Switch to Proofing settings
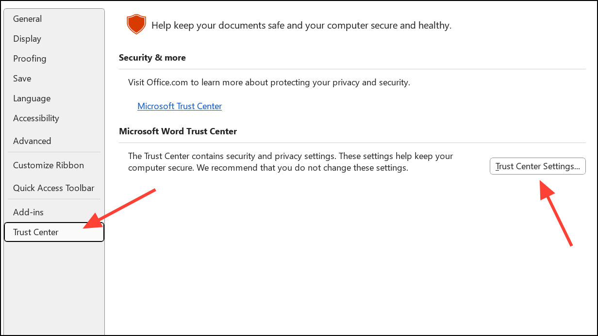The image size is (598, 336). tap(30, 58)
